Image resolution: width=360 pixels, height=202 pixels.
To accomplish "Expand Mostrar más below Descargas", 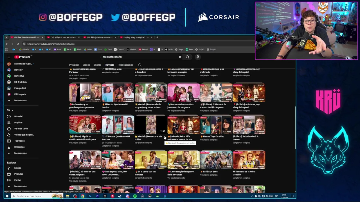I will [x=20, y=153].
